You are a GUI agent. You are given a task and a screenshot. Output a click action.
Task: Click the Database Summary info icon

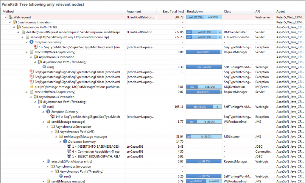pos(65,142)
